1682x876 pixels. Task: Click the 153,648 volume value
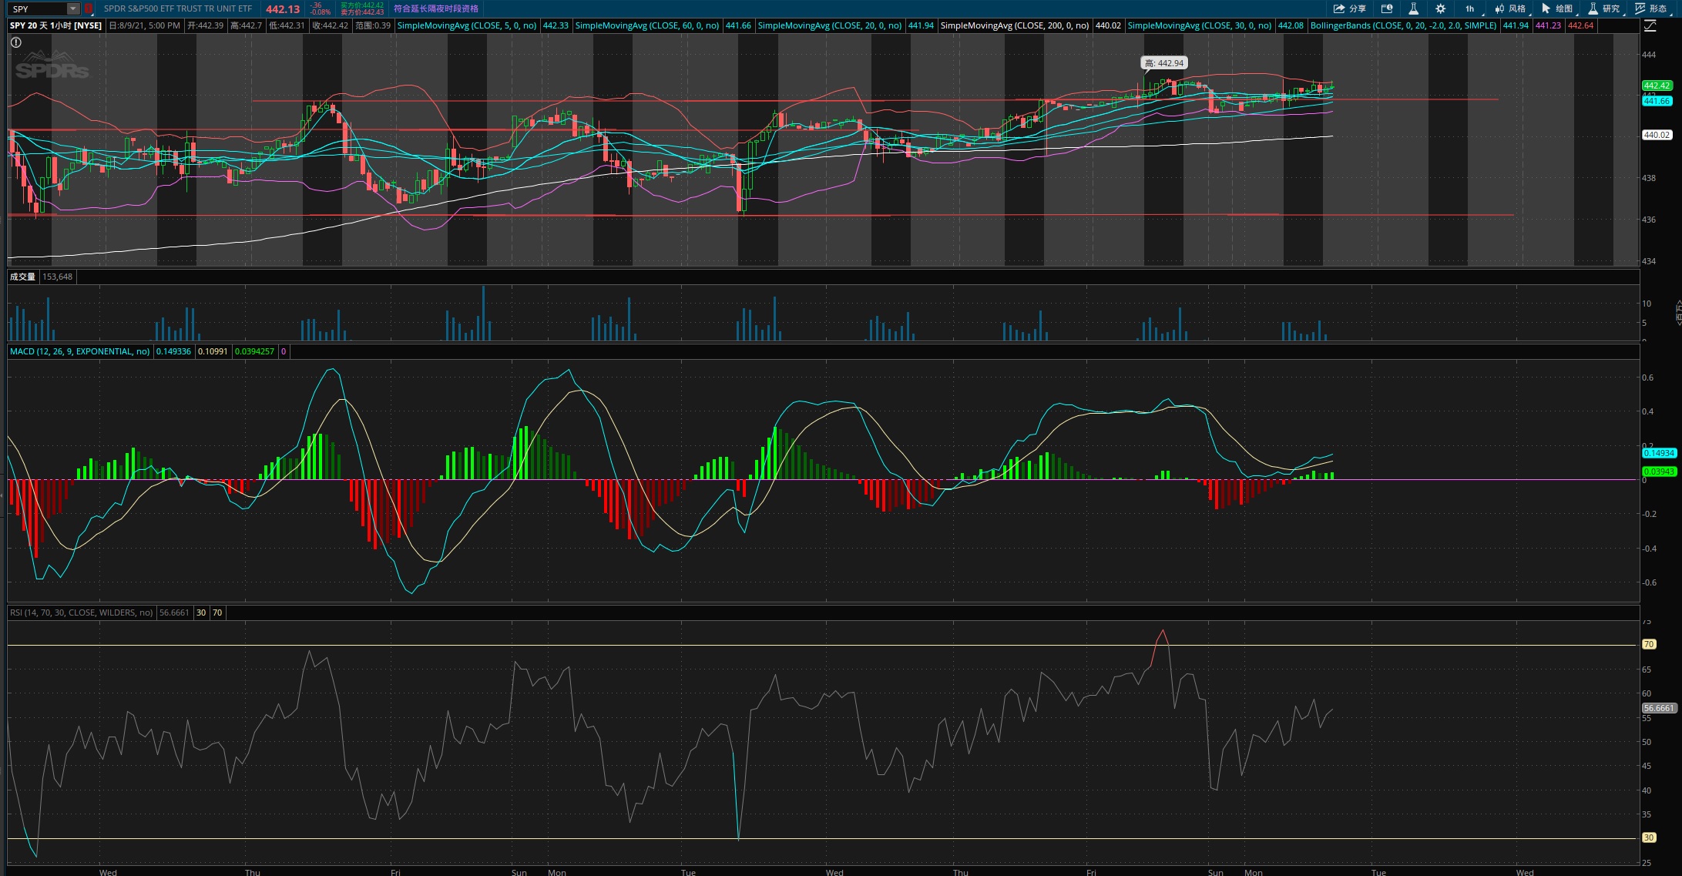click(x=58, y=277)
